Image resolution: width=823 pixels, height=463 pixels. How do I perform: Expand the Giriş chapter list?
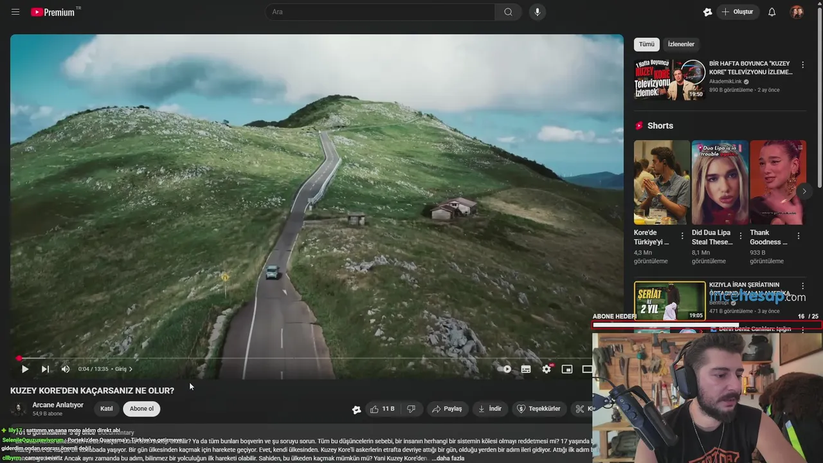pyautogui.click(x=123, y=369)
